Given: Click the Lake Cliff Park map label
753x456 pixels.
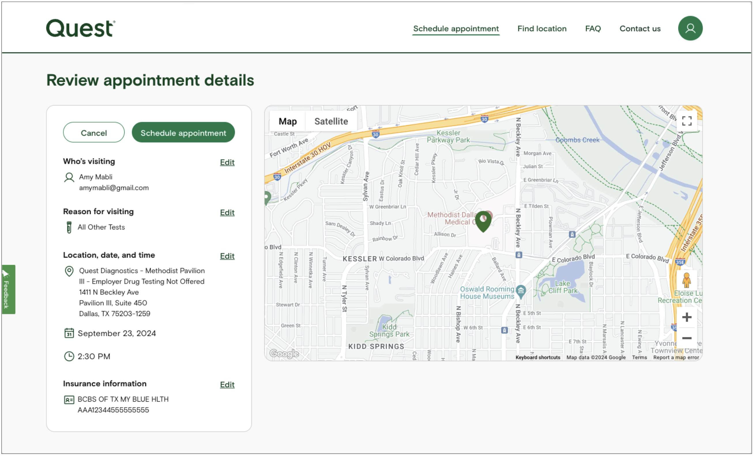Looking at the screenshot, I should [563, 287].
